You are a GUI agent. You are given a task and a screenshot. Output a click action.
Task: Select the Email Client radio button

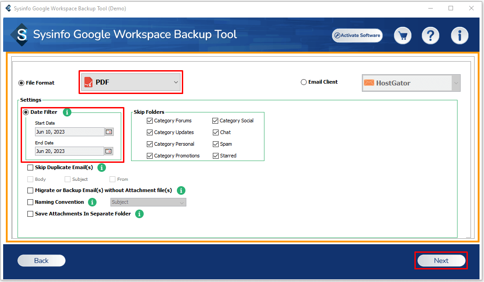[x=304, y=82]
